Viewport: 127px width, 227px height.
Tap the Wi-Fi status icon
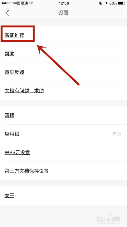[x=31, y=3]
